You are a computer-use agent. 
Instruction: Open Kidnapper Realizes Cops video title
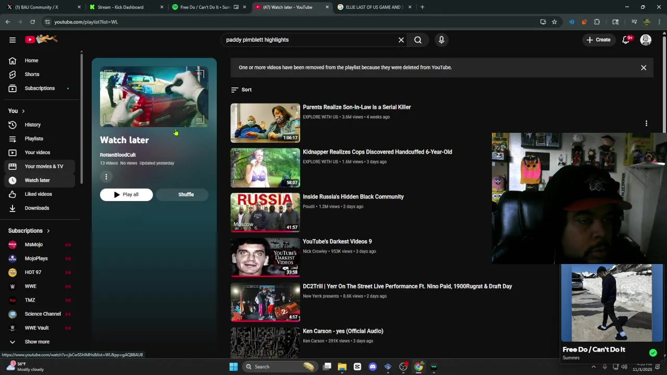coord(377,152)
